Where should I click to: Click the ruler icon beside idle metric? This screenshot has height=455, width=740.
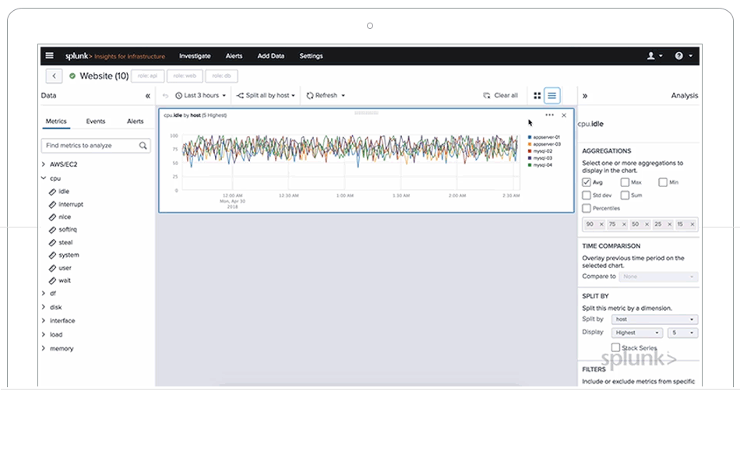[x=52, y=192]
